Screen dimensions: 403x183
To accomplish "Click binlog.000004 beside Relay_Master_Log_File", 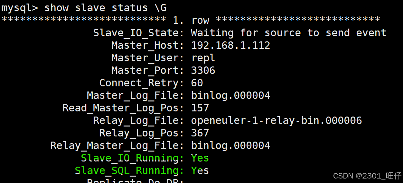I will coord(230,145).
